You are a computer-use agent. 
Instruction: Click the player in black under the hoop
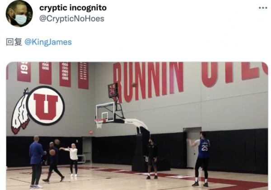coord(152,158)
